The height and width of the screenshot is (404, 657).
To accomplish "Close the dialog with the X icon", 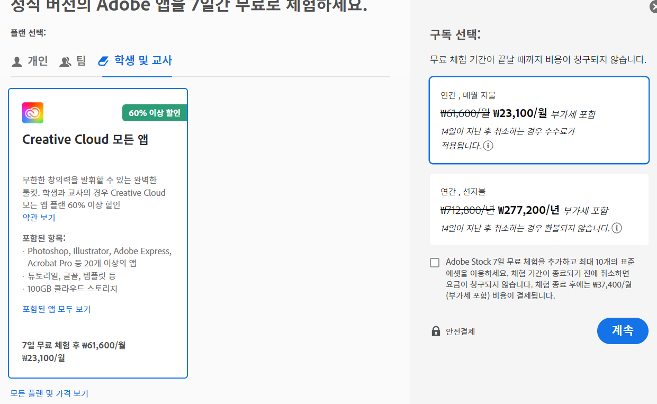I will pos(653,6).
